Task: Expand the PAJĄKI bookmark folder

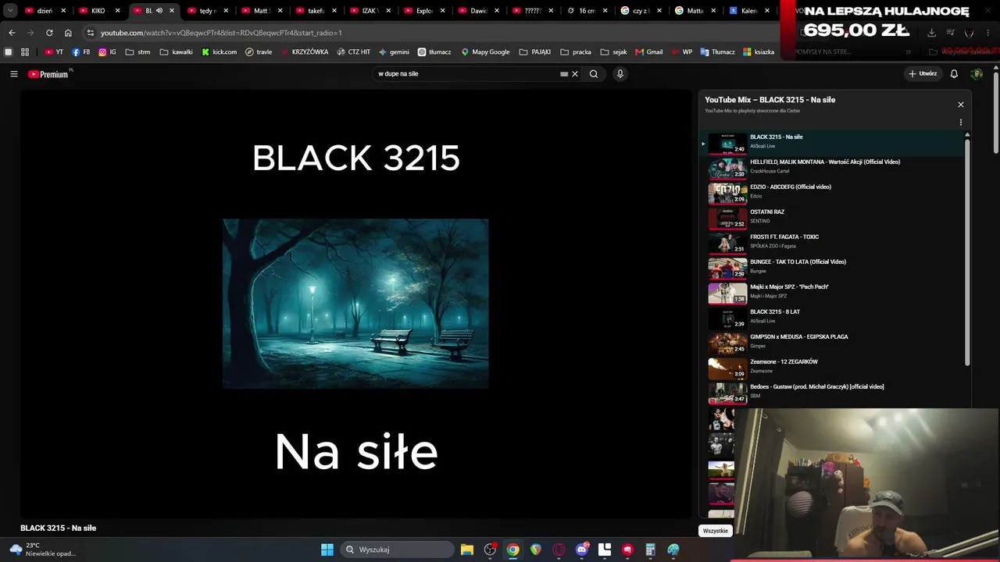Action: [x=535, y=52]
